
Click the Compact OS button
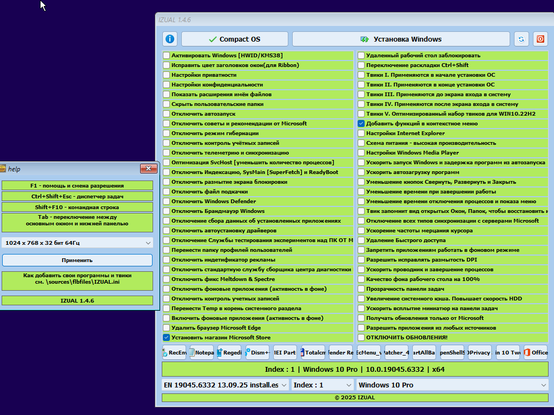(x=235, y=39)
